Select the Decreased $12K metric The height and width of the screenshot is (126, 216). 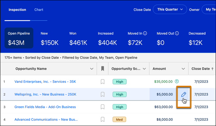(197, 39)
